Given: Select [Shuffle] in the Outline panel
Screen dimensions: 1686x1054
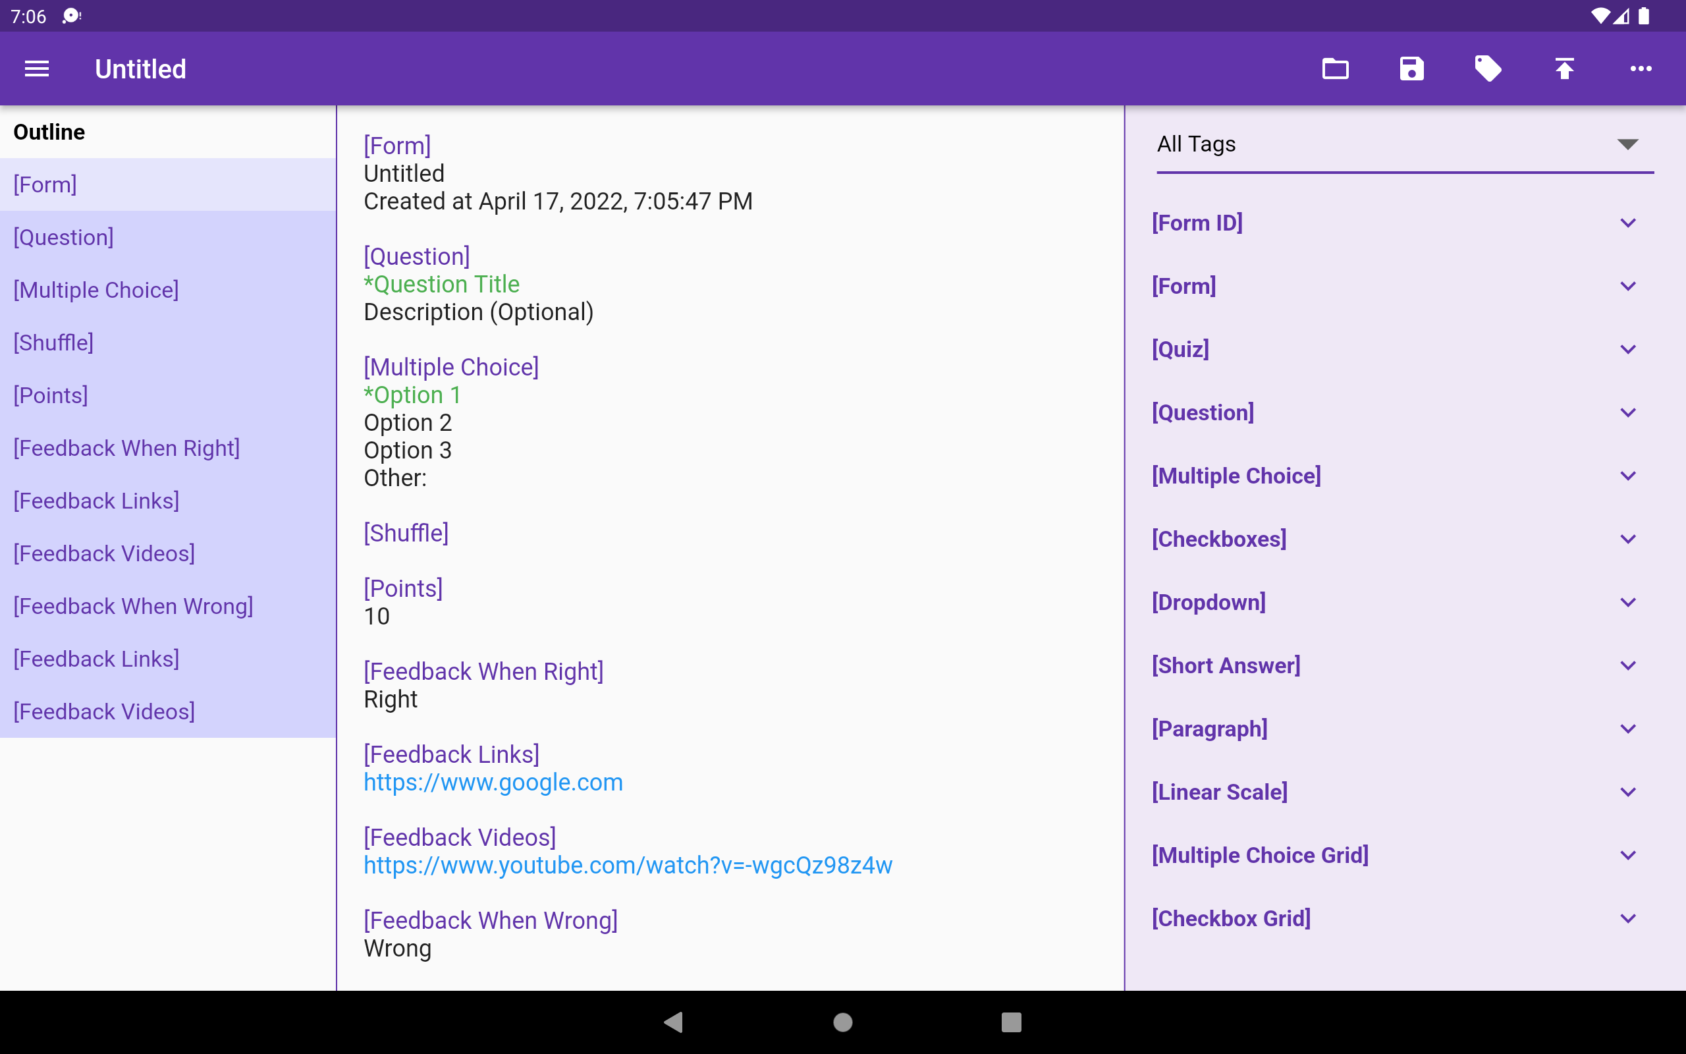Looking at the screenshot, I should [53, 343].
